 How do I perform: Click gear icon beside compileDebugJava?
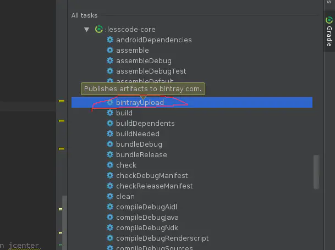coord(110,218)
